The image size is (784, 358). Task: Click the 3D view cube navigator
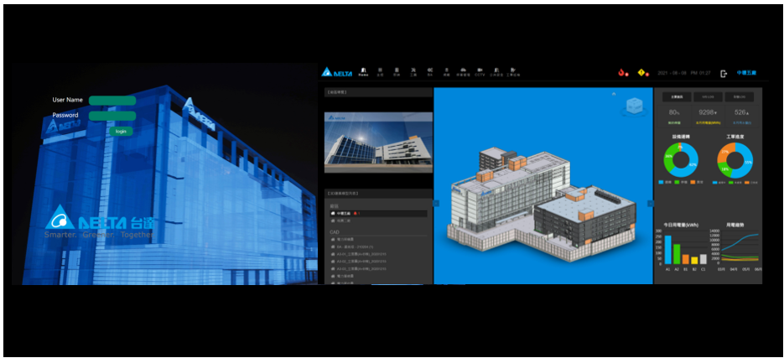(634, 106)
